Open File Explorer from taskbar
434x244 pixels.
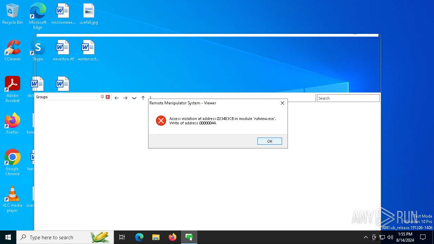point(156,237)
